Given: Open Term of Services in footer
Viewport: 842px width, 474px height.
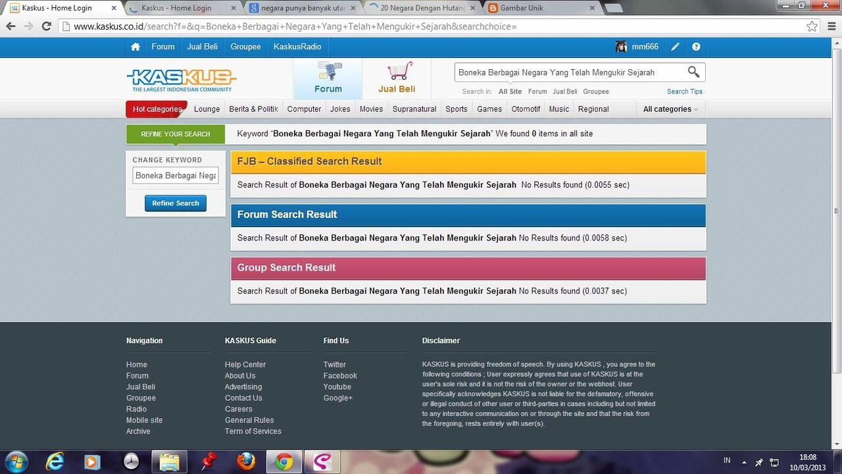Looking at the screenshot, I should click(x=253, y=431).
